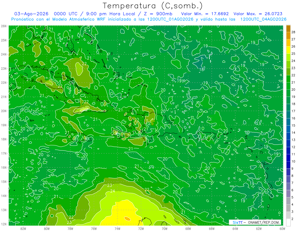
Task: Click the purple swatch between legend 5 and 6
Action: [x=288, y=194]
